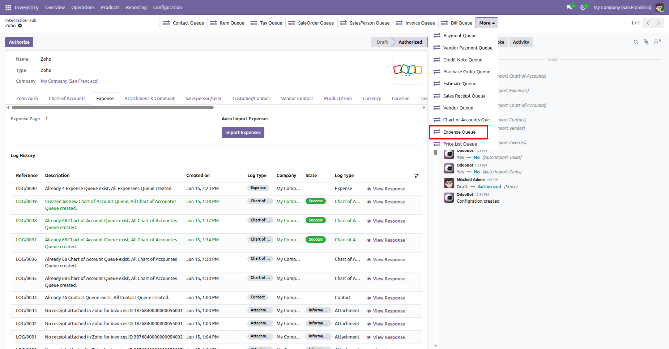
Task: Open the Log History column settings icon
Action: (x=417, y=176)
